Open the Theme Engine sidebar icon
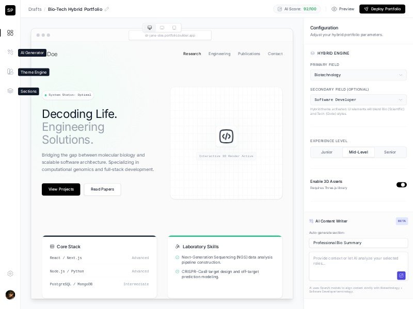Image resolution: width=413 pixels, height=309 pixels. pos(10,72)
